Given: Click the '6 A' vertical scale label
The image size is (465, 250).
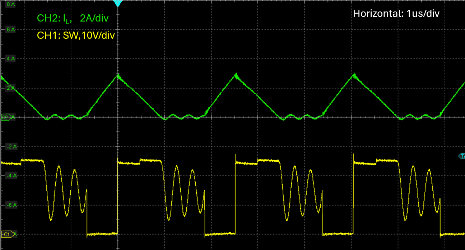Looking at the screenshot, I should click(x=10, y=29).
